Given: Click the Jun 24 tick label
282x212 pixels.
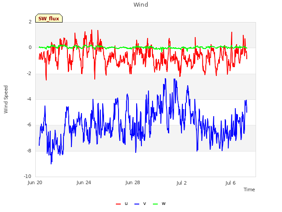Looking at the screenshot, I should coord(84,182).
